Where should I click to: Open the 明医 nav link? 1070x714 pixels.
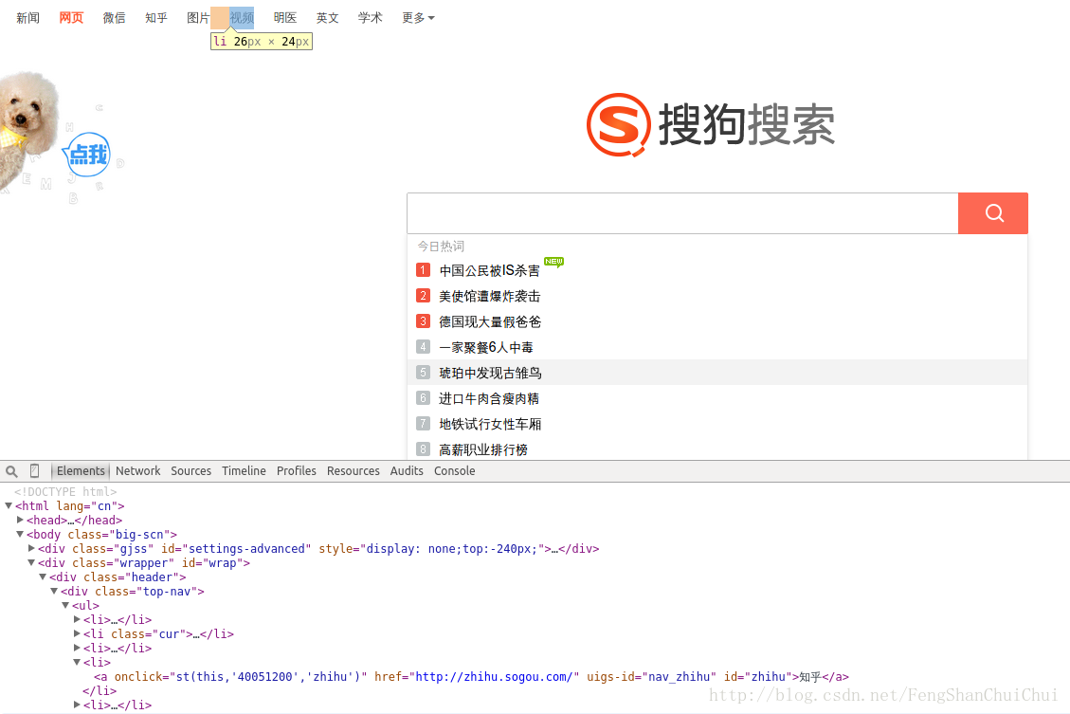[x=285, y=18]
